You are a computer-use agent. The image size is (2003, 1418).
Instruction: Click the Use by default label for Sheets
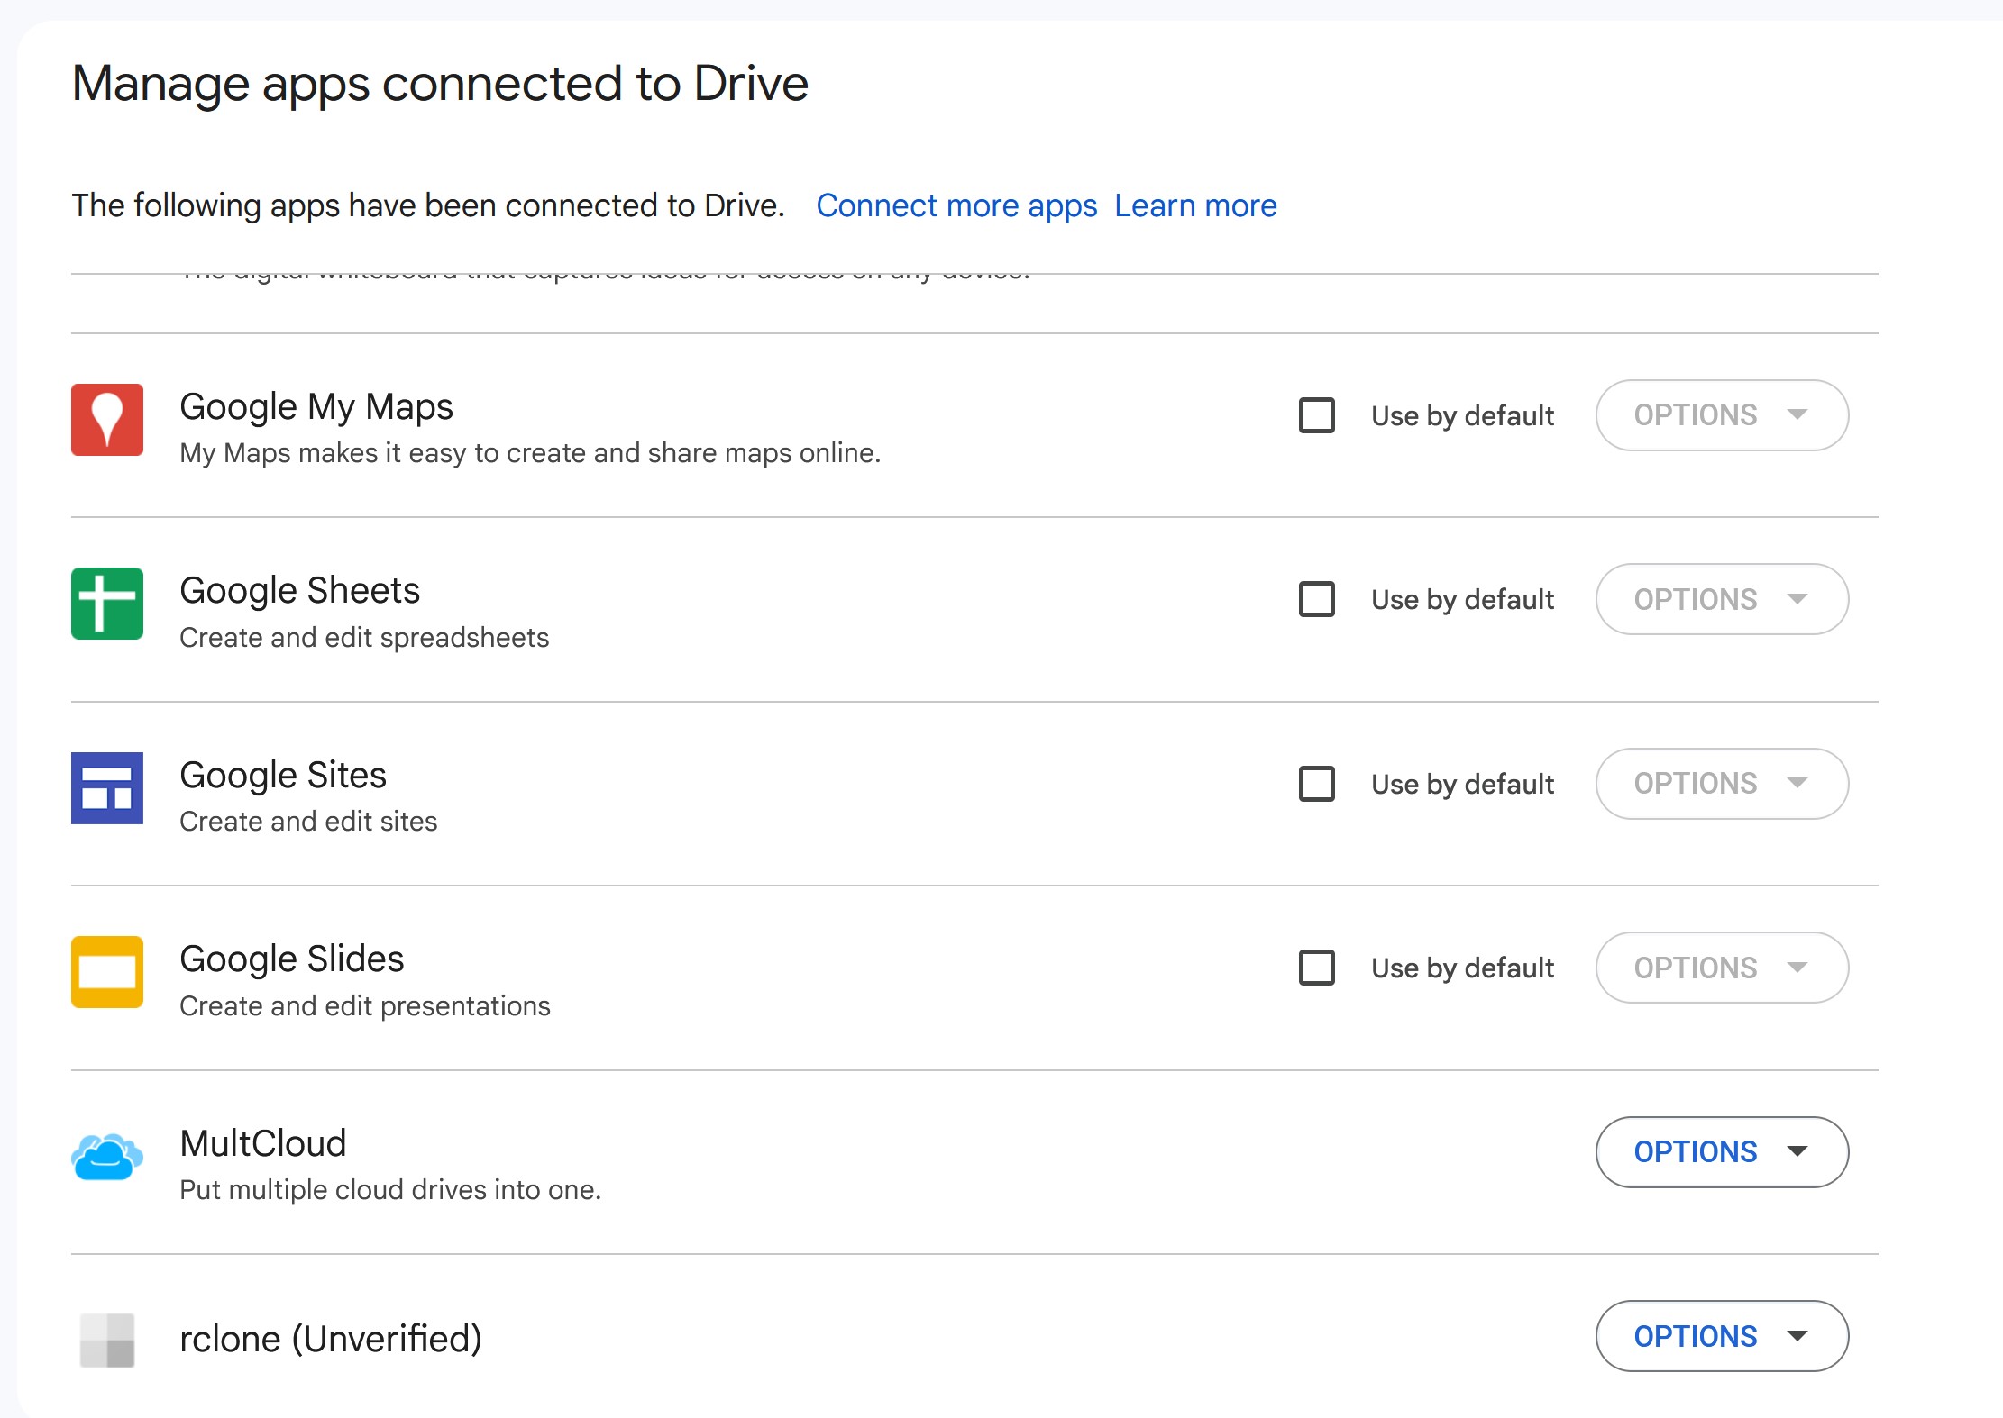pos(1462,600)
